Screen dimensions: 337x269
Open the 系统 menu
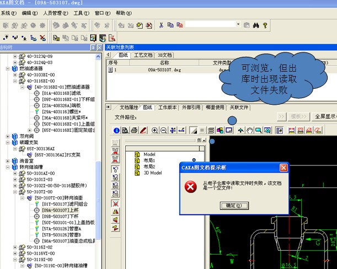(9, 13)
